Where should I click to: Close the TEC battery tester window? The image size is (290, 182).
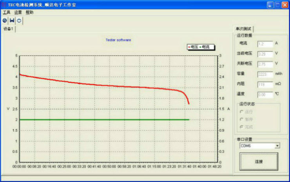click(x=285, y=5)
